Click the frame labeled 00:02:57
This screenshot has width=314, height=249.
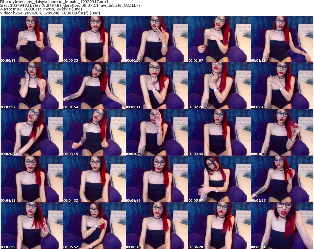[x=32, y=133]
